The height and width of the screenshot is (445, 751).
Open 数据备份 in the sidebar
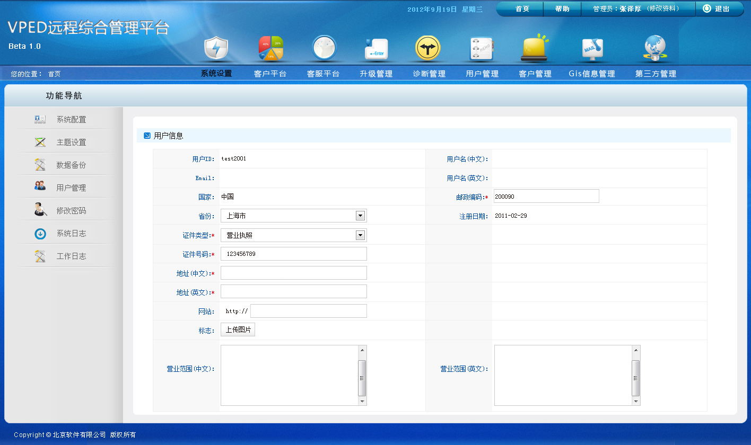(x=71, y=165)
